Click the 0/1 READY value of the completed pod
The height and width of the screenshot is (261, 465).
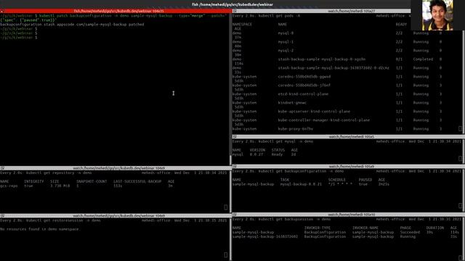pyautogui.click(x=399, y=59)
